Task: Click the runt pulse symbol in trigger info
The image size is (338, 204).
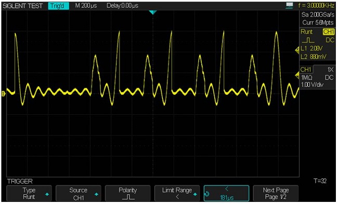Action: pyautogui.click(x=308, y=40)
